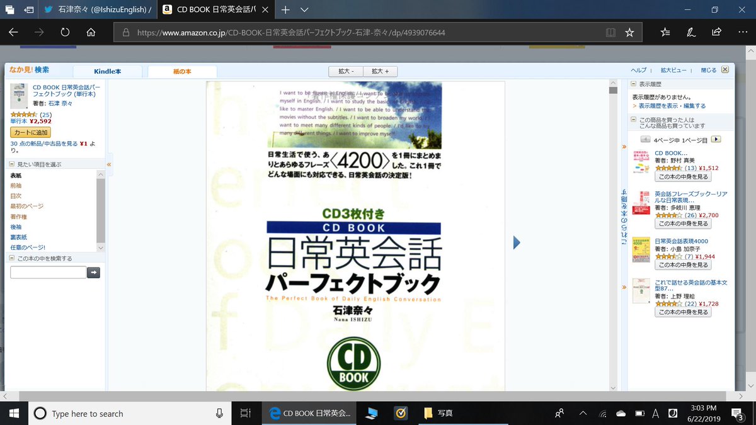The height and width of the screenshot is (425, 756).
Task: Zoom in with the 拡大 + button
Action: click(380, 71)
